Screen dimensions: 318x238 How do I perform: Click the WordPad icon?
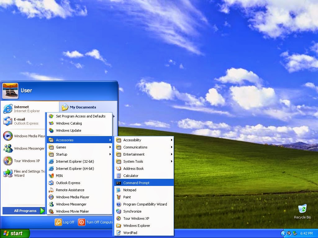[119, 233]
